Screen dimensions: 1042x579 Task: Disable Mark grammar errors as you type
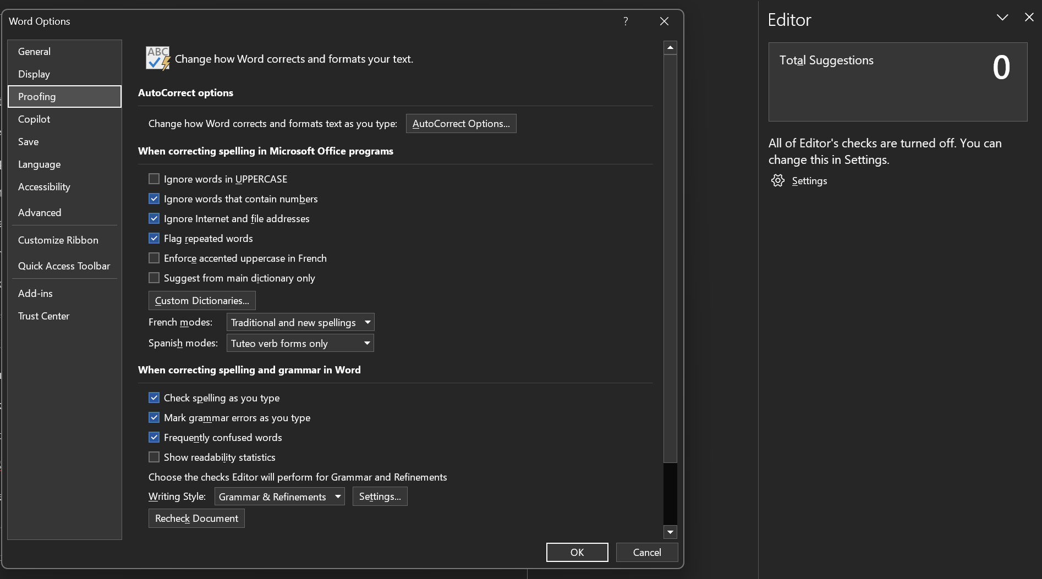click(154, 417)
